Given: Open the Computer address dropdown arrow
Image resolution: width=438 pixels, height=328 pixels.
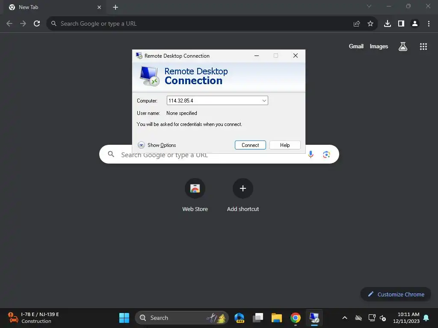Looking at the screenshot, I should pyautogui.click(x=264, y=101).
